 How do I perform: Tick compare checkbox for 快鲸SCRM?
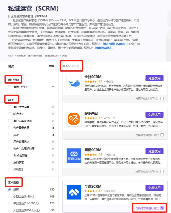click(x=162, y=98)
